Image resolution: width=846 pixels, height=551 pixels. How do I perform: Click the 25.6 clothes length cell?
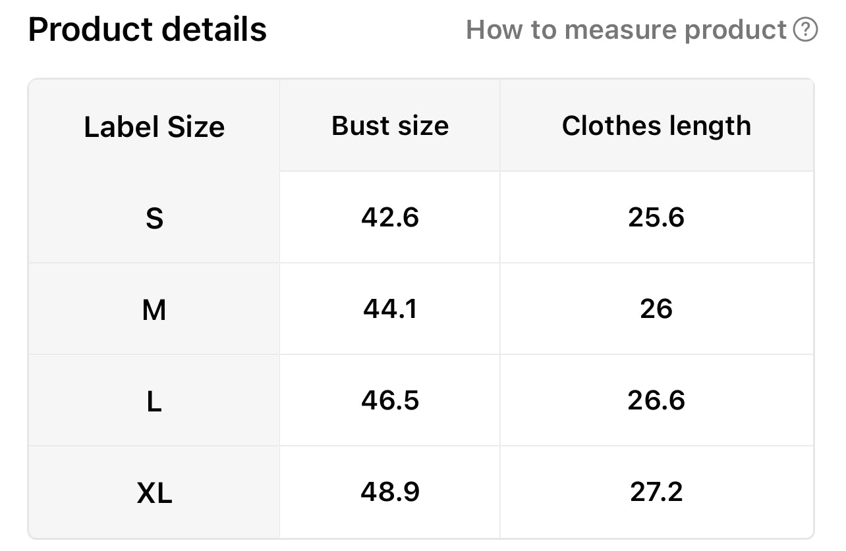656,217
